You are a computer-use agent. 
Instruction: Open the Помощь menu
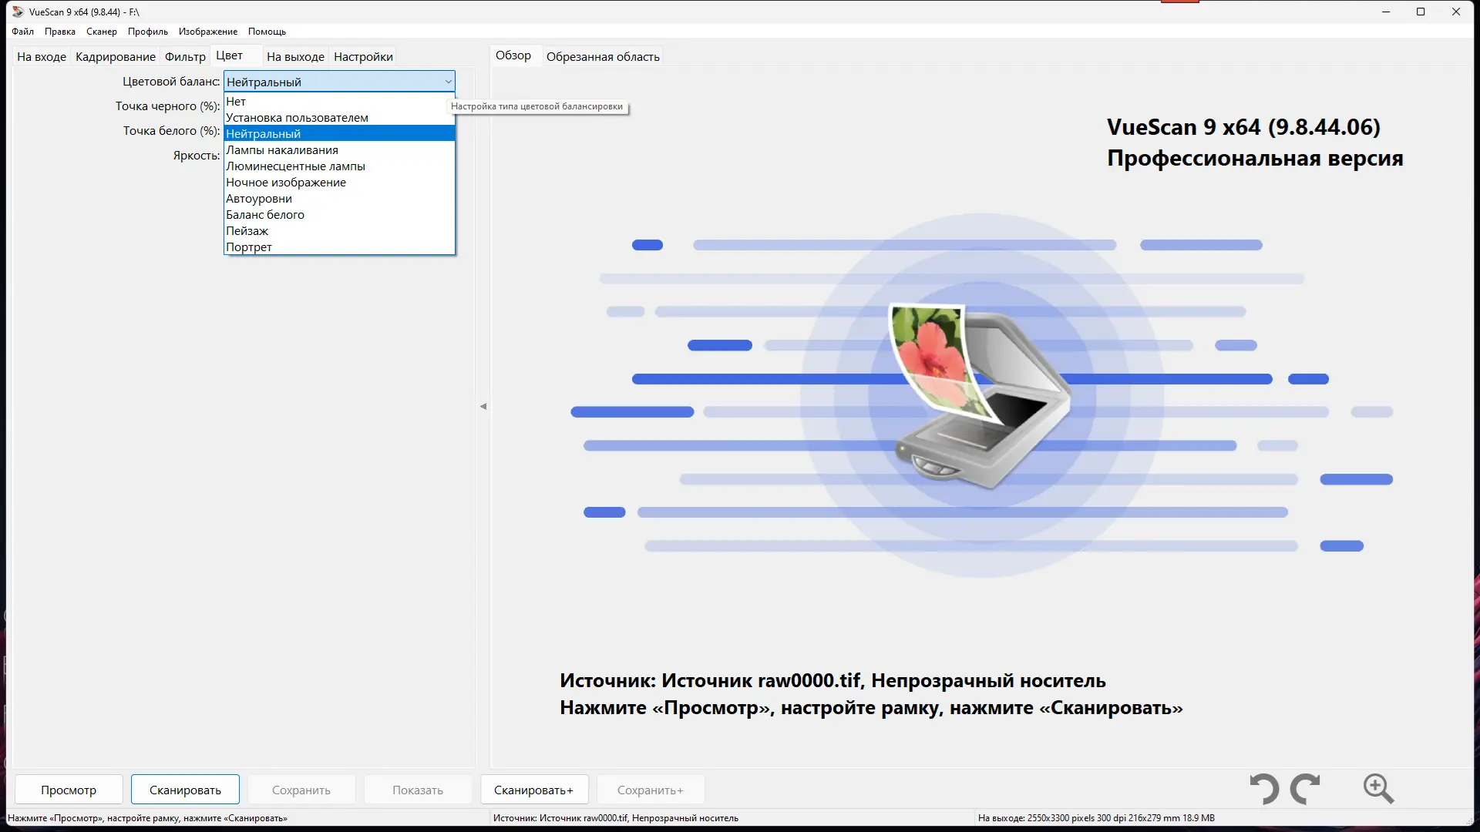click(x=267, y=32)
